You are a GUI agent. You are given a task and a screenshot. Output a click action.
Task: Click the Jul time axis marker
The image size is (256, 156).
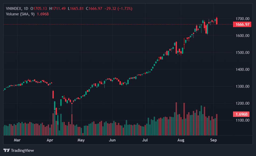coord(145,140)
